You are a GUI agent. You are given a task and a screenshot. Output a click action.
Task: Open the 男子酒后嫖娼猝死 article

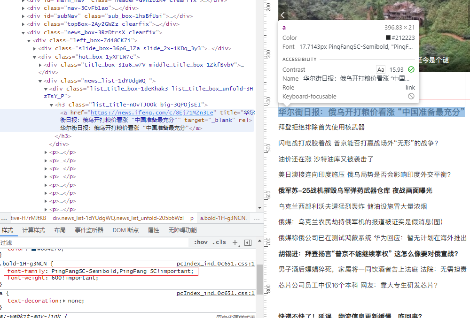[x=373, y=270]
